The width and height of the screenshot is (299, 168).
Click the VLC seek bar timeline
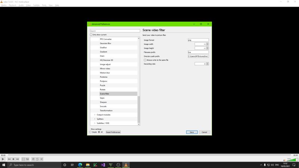pyautogui.click(x=149, y=155)
